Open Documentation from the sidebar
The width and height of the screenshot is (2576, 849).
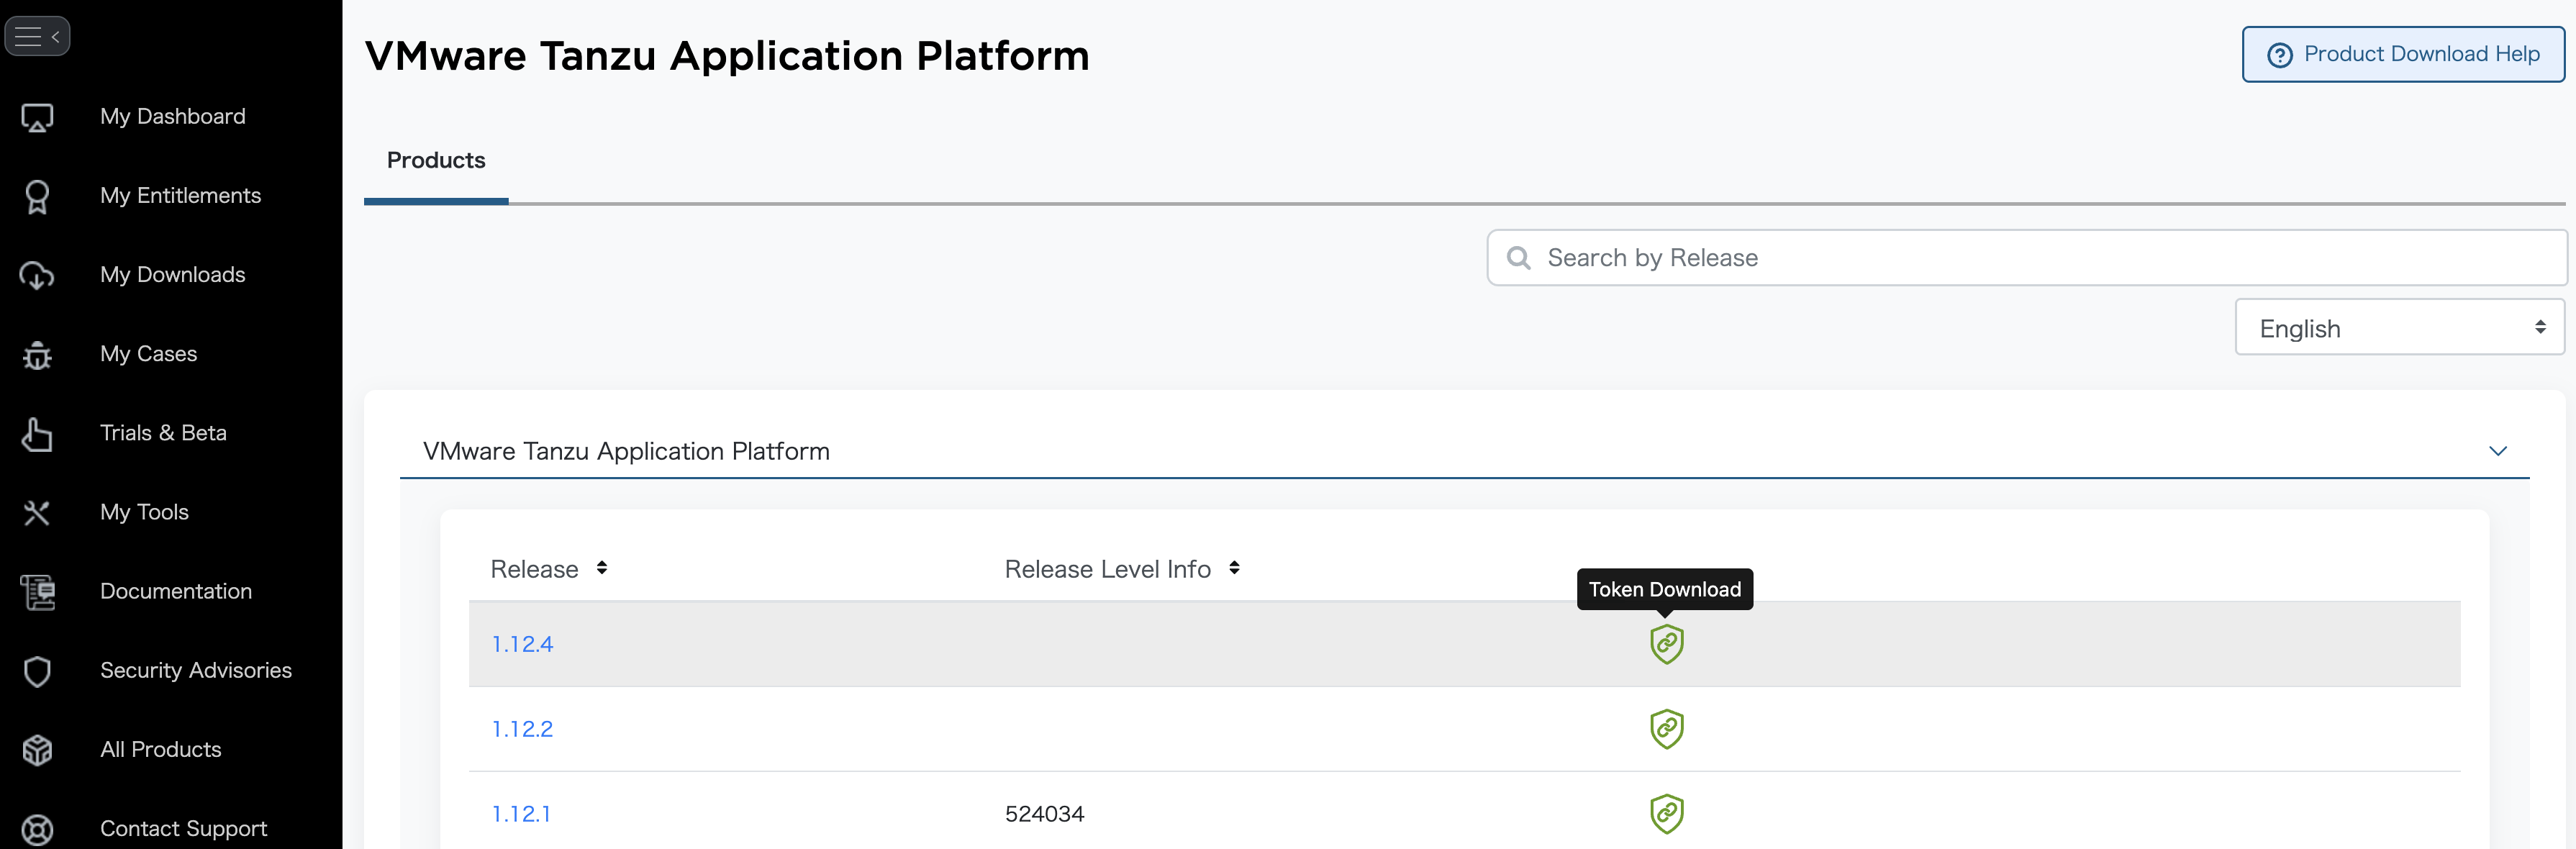tap(175, 591)
